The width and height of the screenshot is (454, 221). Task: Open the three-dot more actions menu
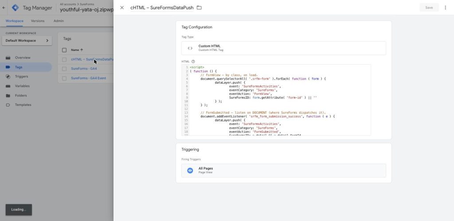[445, 8]
